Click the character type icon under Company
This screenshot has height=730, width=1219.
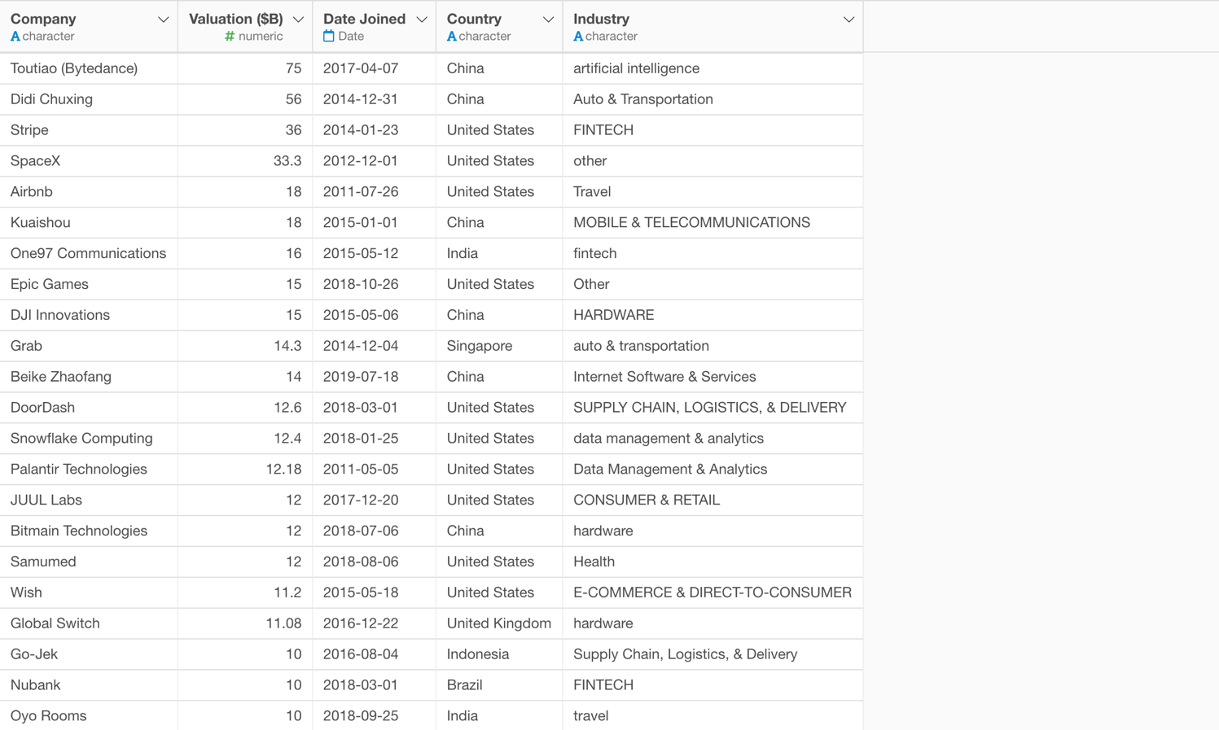15,37
